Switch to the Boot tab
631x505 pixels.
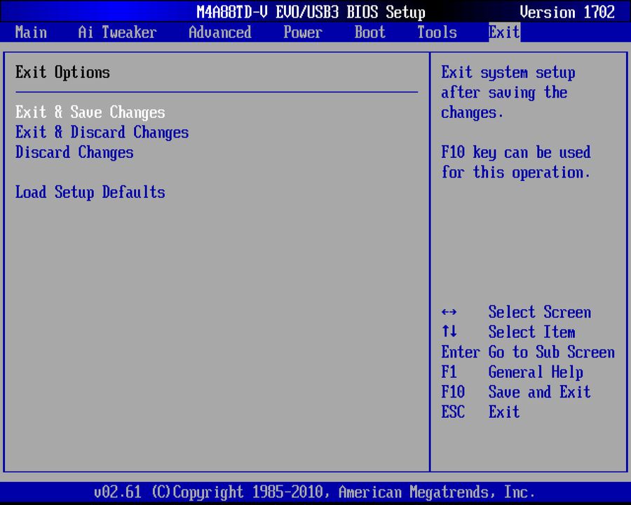(x=369, y=32)
